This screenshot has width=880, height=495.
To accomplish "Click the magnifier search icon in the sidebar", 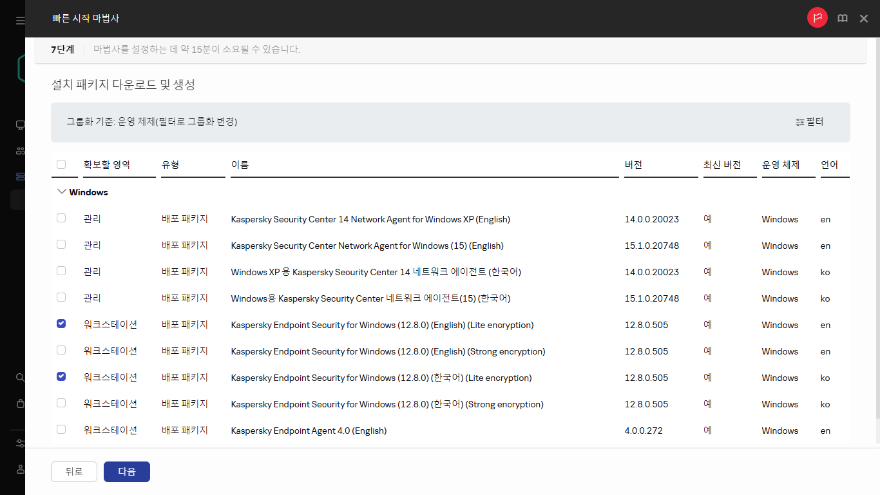I will (x=20, y=377).
